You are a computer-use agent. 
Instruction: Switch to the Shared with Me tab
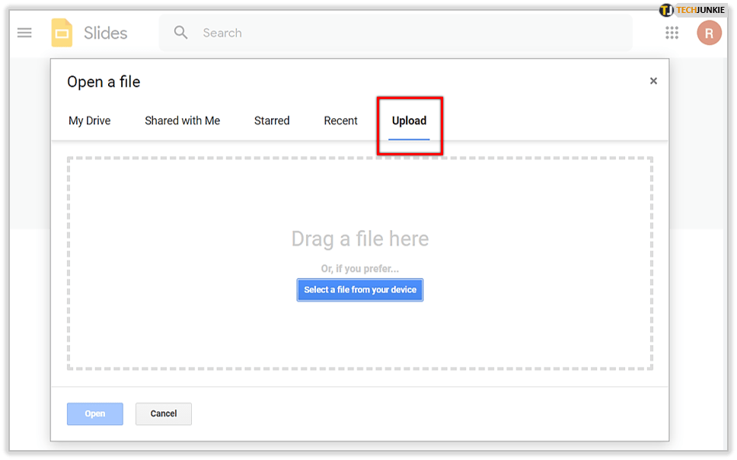point(182,121)
